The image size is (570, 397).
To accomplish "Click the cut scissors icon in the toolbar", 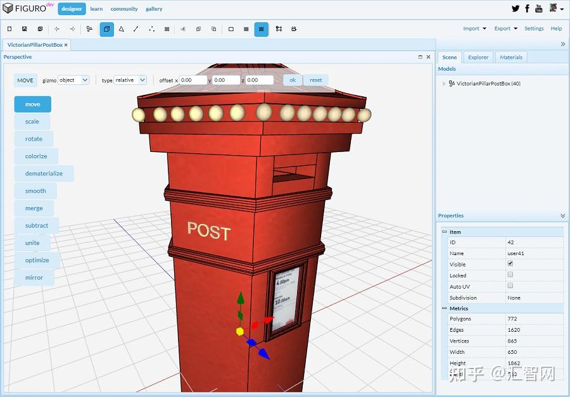I will click(x=182, y=29).
